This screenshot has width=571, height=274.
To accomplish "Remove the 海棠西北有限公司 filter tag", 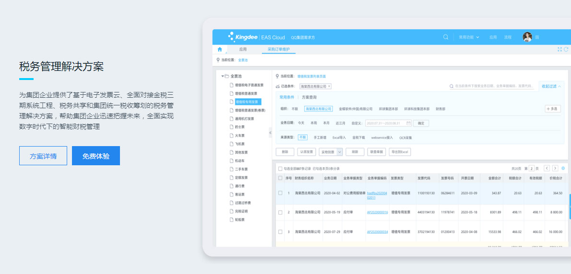I will tap(329, 87).
